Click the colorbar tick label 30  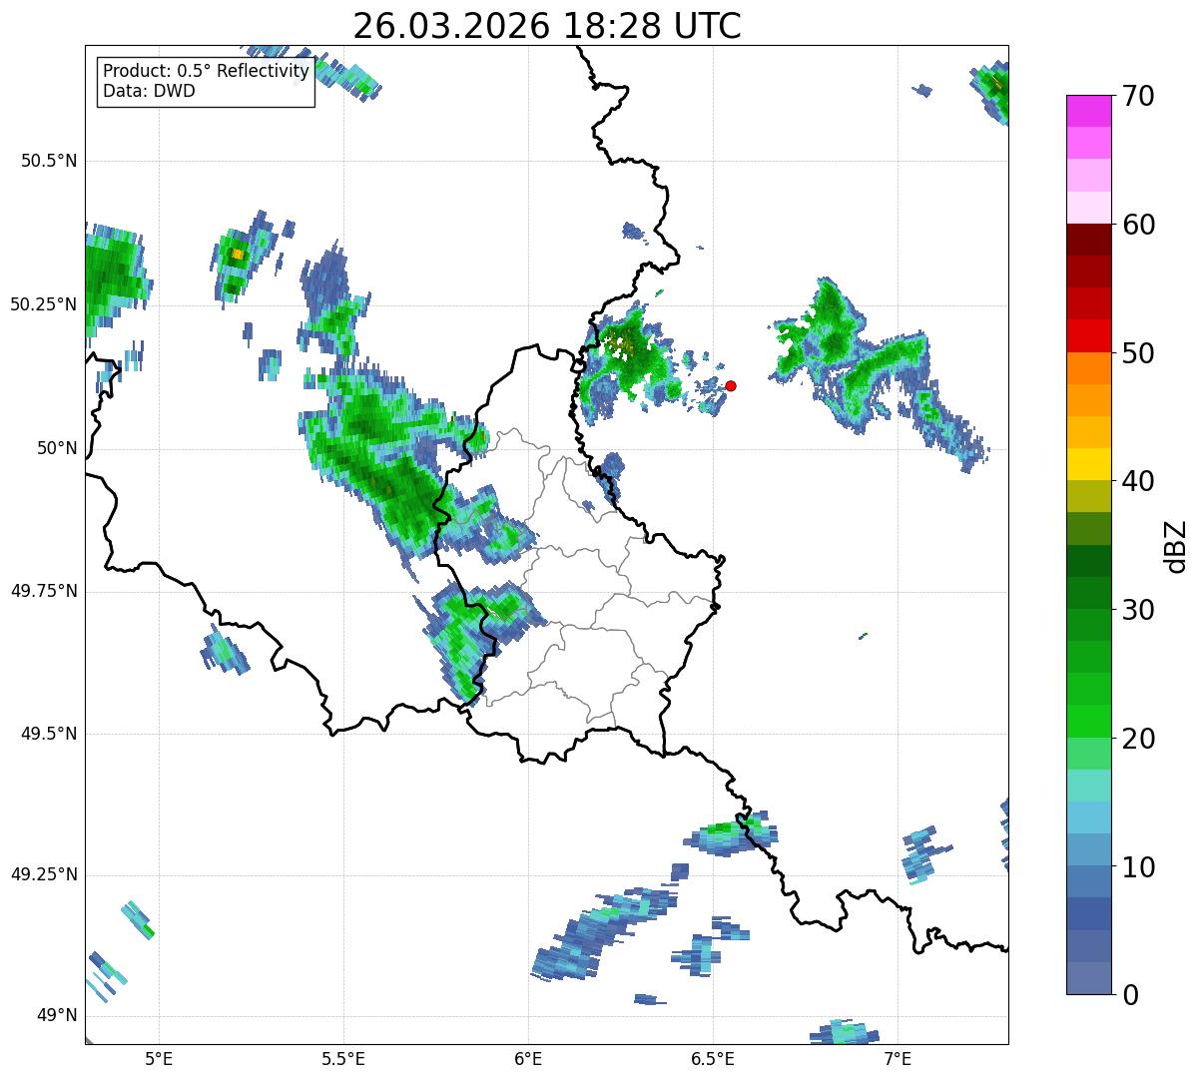click(1137, 610)
